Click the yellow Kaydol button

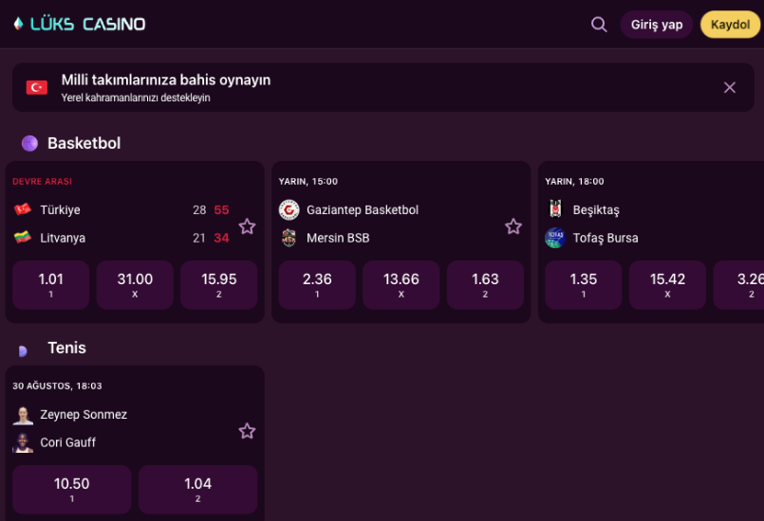pyautogui.click(x=730, y=25)
